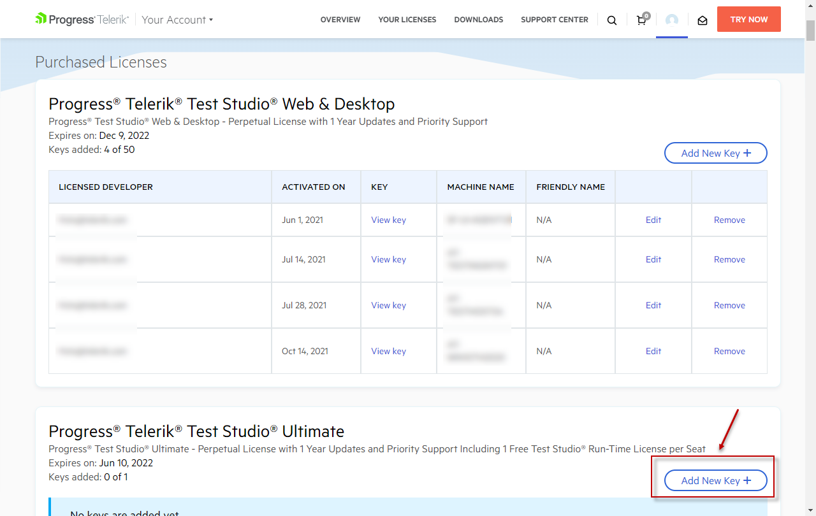Click the Try Now button
Image resolution: width=816 pixels, height=516 pixels.
[749, 19]
